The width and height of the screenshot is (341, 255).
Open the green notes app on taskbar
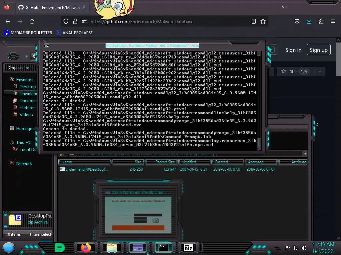pos(60,248)
